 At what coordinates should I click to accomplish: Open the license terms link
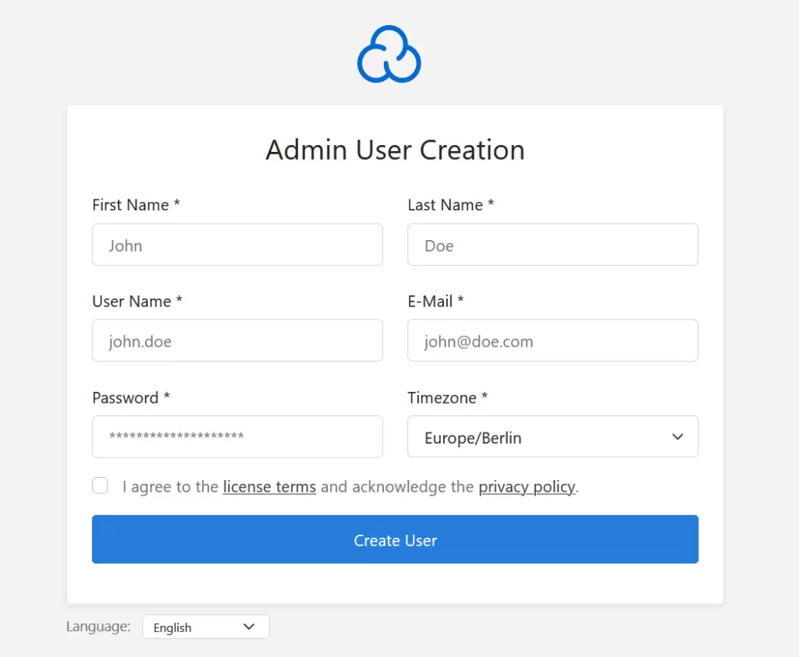pyautogui.click(x=269, y=487)
